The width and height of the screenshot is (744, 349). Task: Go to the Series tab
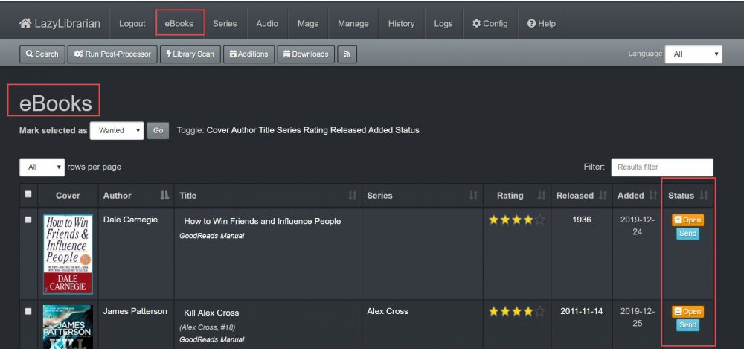[x=225, y=23]
